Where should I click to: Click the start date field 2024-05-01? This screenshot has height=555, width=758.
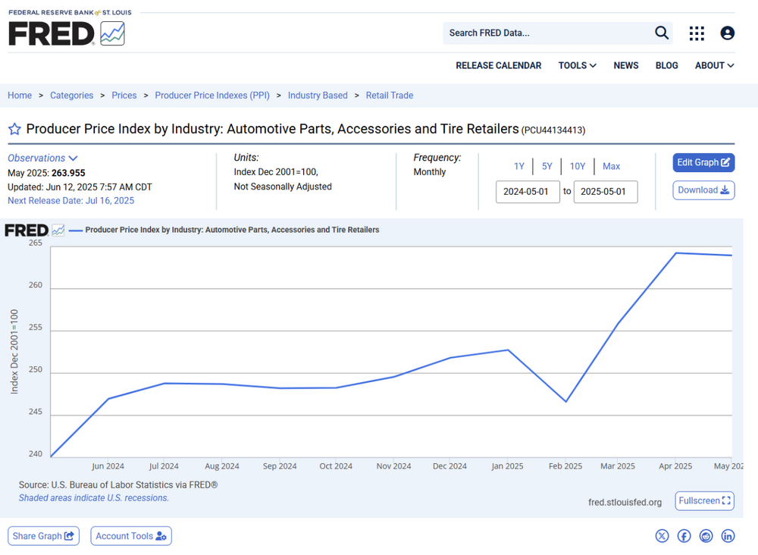pos(528,192)
